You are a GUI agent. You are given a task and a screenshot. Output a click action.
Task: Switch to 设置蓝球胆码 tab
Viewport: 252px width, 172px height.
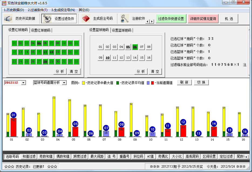[x=122, y=30]
